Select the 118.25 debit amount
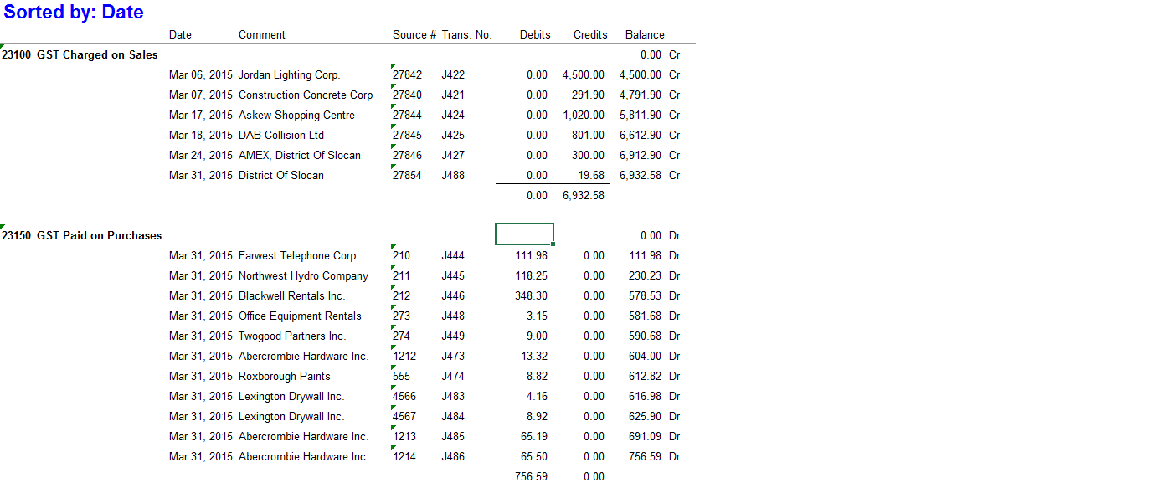This screenshot has width=1168, height=488. click(x=532, y=275)
